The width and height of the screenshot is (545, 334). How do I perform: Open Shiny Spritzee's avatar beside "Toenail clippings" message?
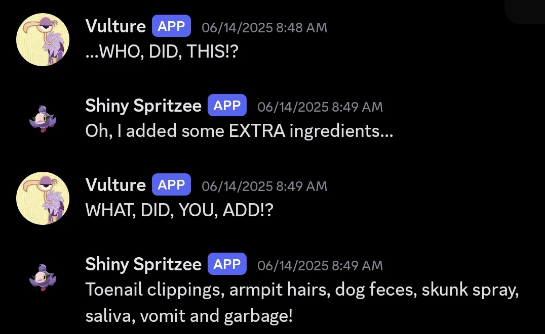[x=43, y=278]
